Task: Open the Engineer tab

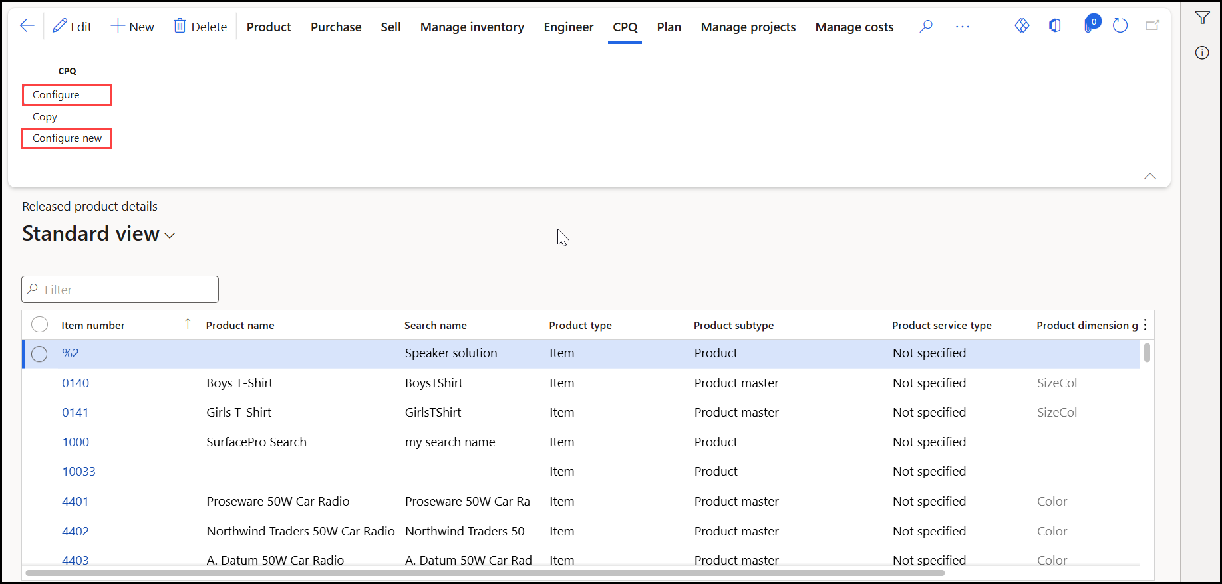Action: [x=569, y=27]
